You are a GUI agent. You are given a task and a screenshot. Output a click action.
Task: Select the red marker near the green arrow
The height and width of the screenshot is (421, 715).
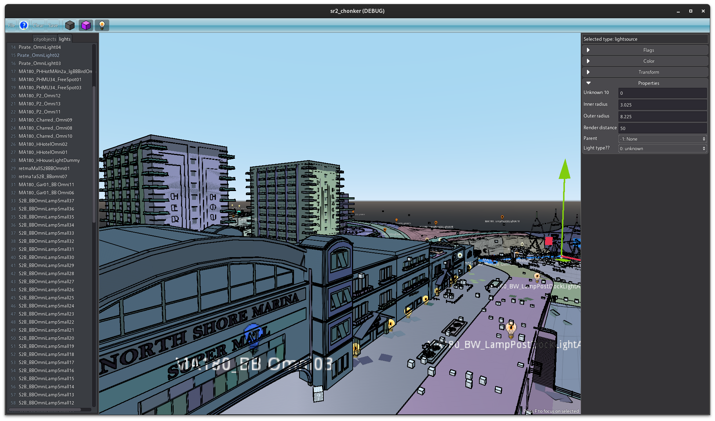click(548, 241)
